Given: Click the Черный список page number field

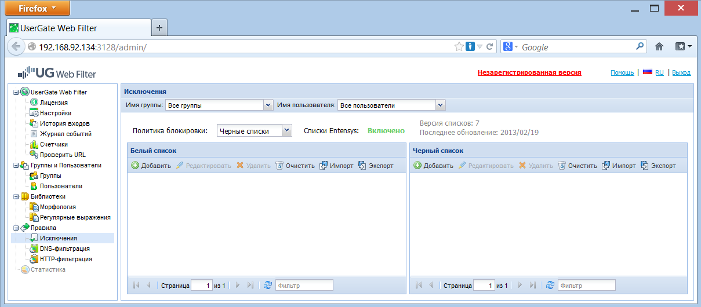Looking at the screenshot, I should pyautogui.click(x=484, y=285).
